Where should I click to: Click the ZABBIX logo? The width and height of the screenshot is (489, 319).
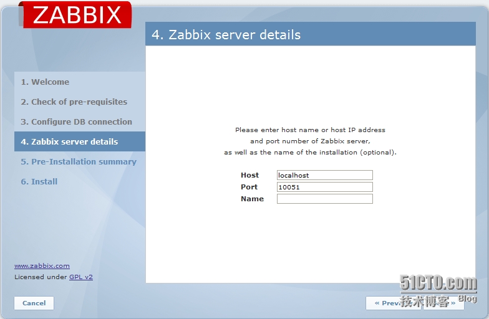click(75, 15)
